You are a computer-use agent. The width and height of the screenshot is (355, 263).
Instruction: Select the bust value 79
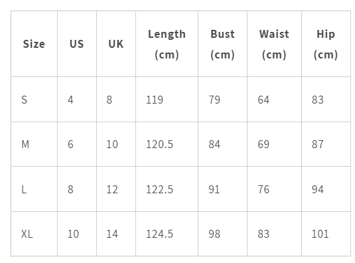click(x=214, y=100)
